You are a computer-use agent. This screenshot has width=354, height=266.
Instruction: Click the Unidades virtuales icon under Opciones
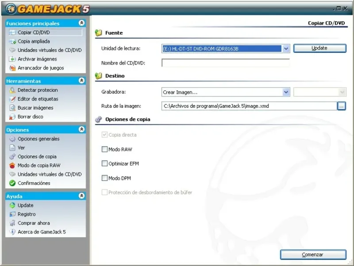tap(12, 174)
